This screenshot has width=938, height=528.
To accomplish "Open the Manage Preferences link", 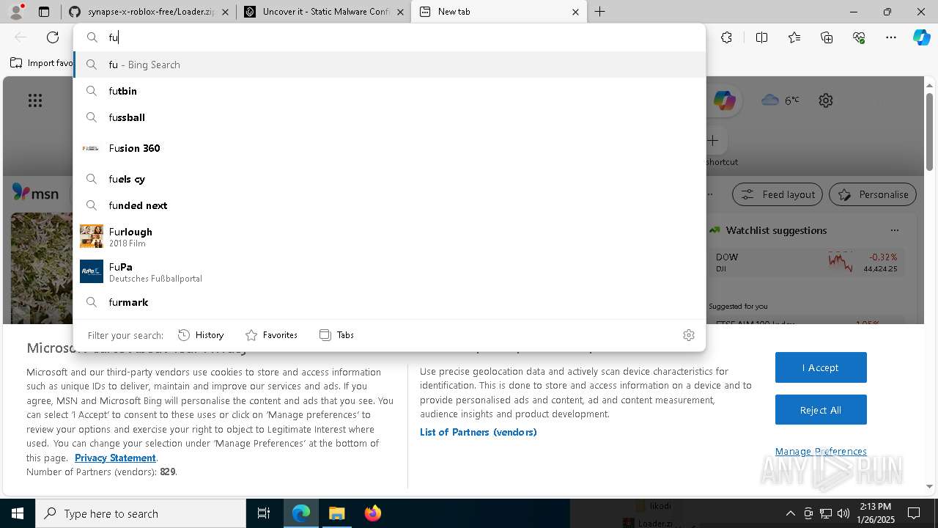I will pos(821,451).
